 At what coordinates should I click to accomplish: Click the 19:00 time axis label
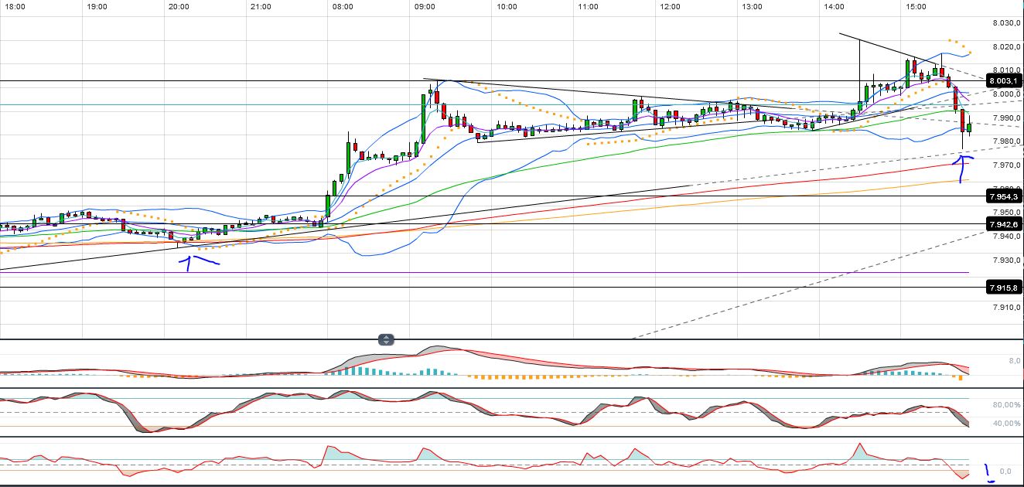pyautogui.click(x=97, y=6)
